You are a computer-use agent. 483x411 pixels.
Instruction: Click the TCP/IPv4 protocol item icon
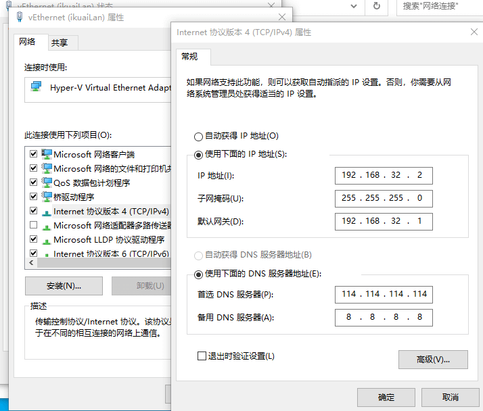[x=47, y=212]
